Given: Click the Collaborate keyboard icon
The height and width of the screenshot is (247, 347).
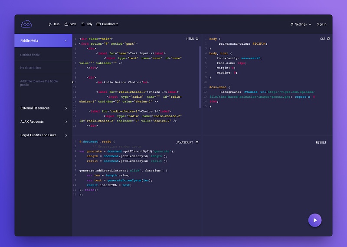Looking at the screenshot, I should [x=98, y=24].
